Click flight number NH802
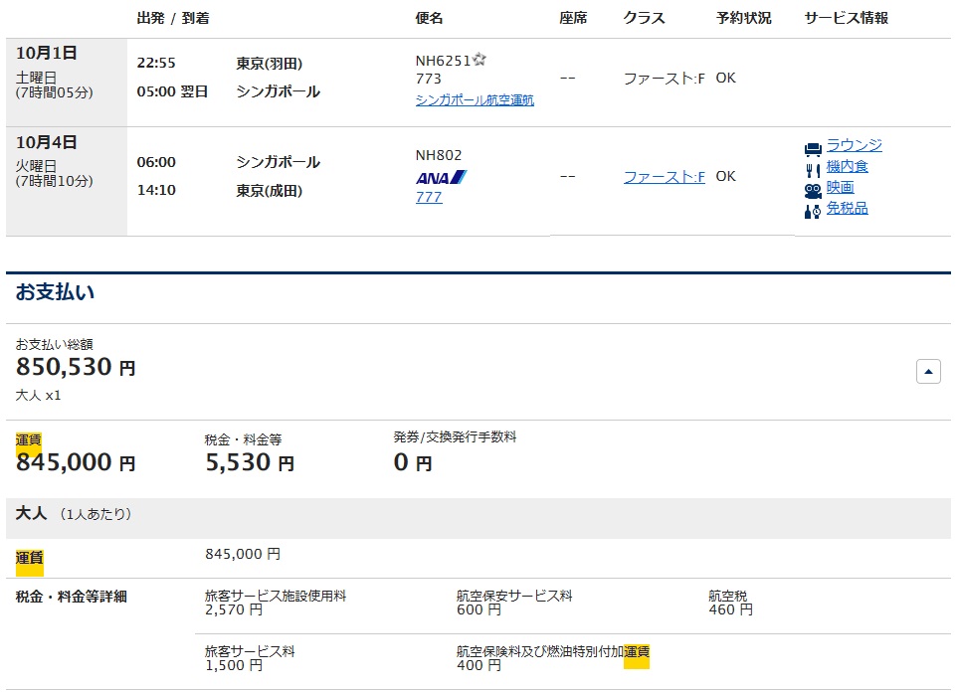Screen dimensions: 958x693 439,156
